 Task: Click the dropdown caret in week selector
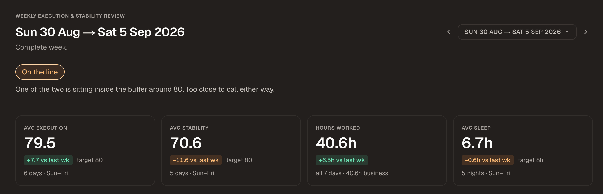pyautogui.click(x=567, y=32)
